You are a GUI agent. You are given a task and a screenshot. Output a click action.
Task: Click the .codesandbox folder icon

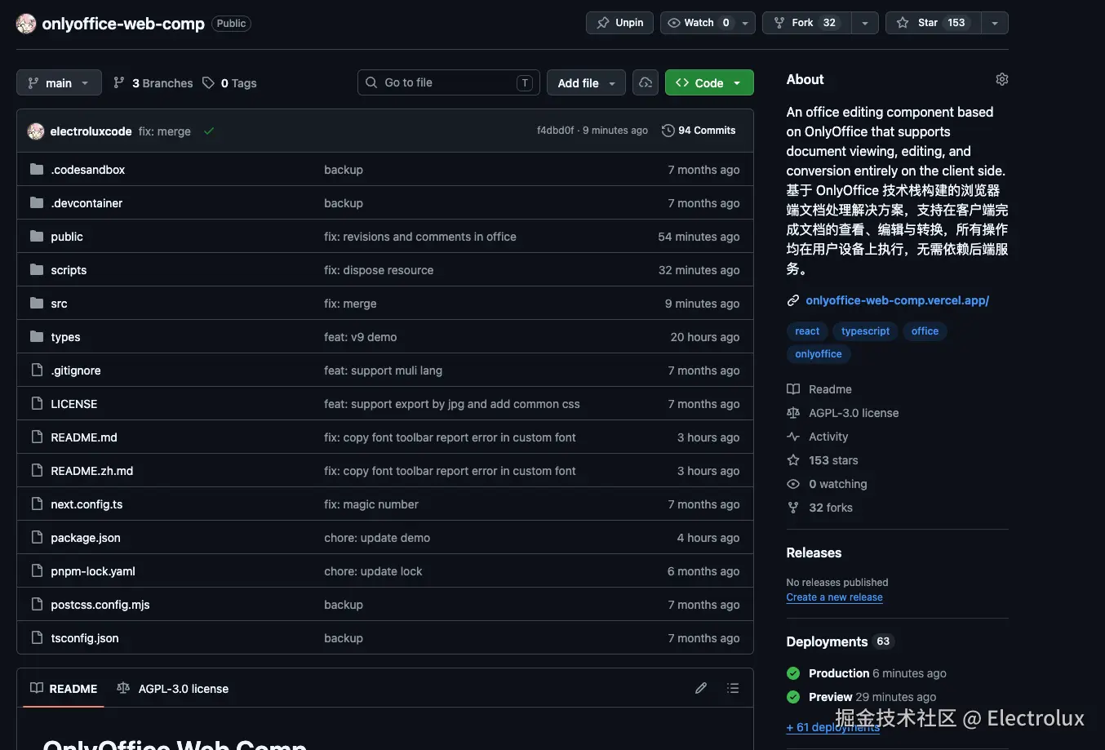(x=37, y=169)
